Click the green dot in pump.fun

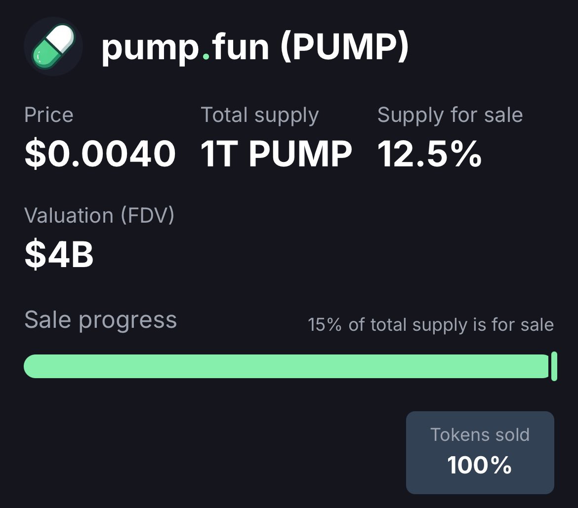click(x=206, y=57)
